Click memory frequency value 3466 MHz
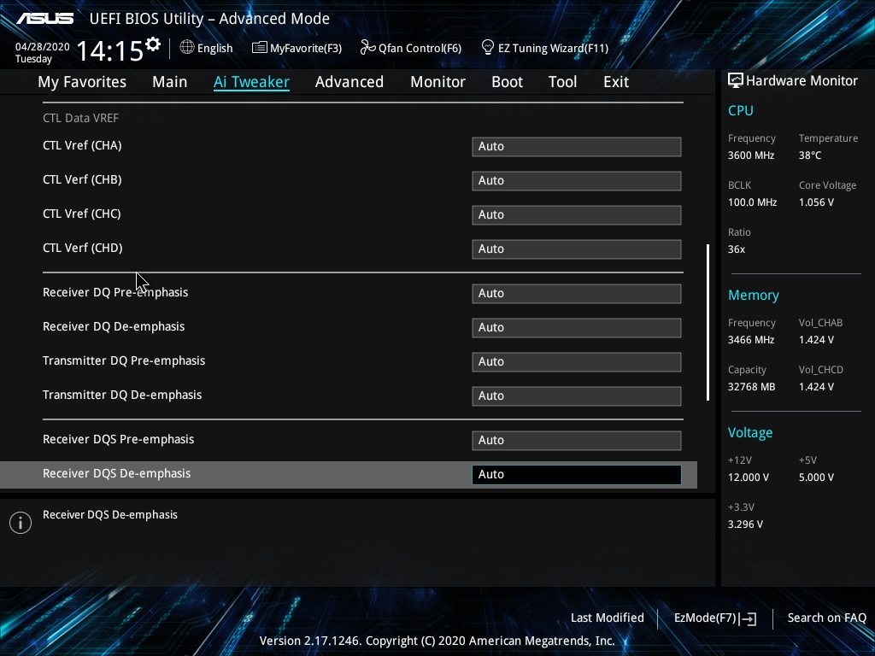The height and width of the screenshot is (656, 875). point(751,340)
